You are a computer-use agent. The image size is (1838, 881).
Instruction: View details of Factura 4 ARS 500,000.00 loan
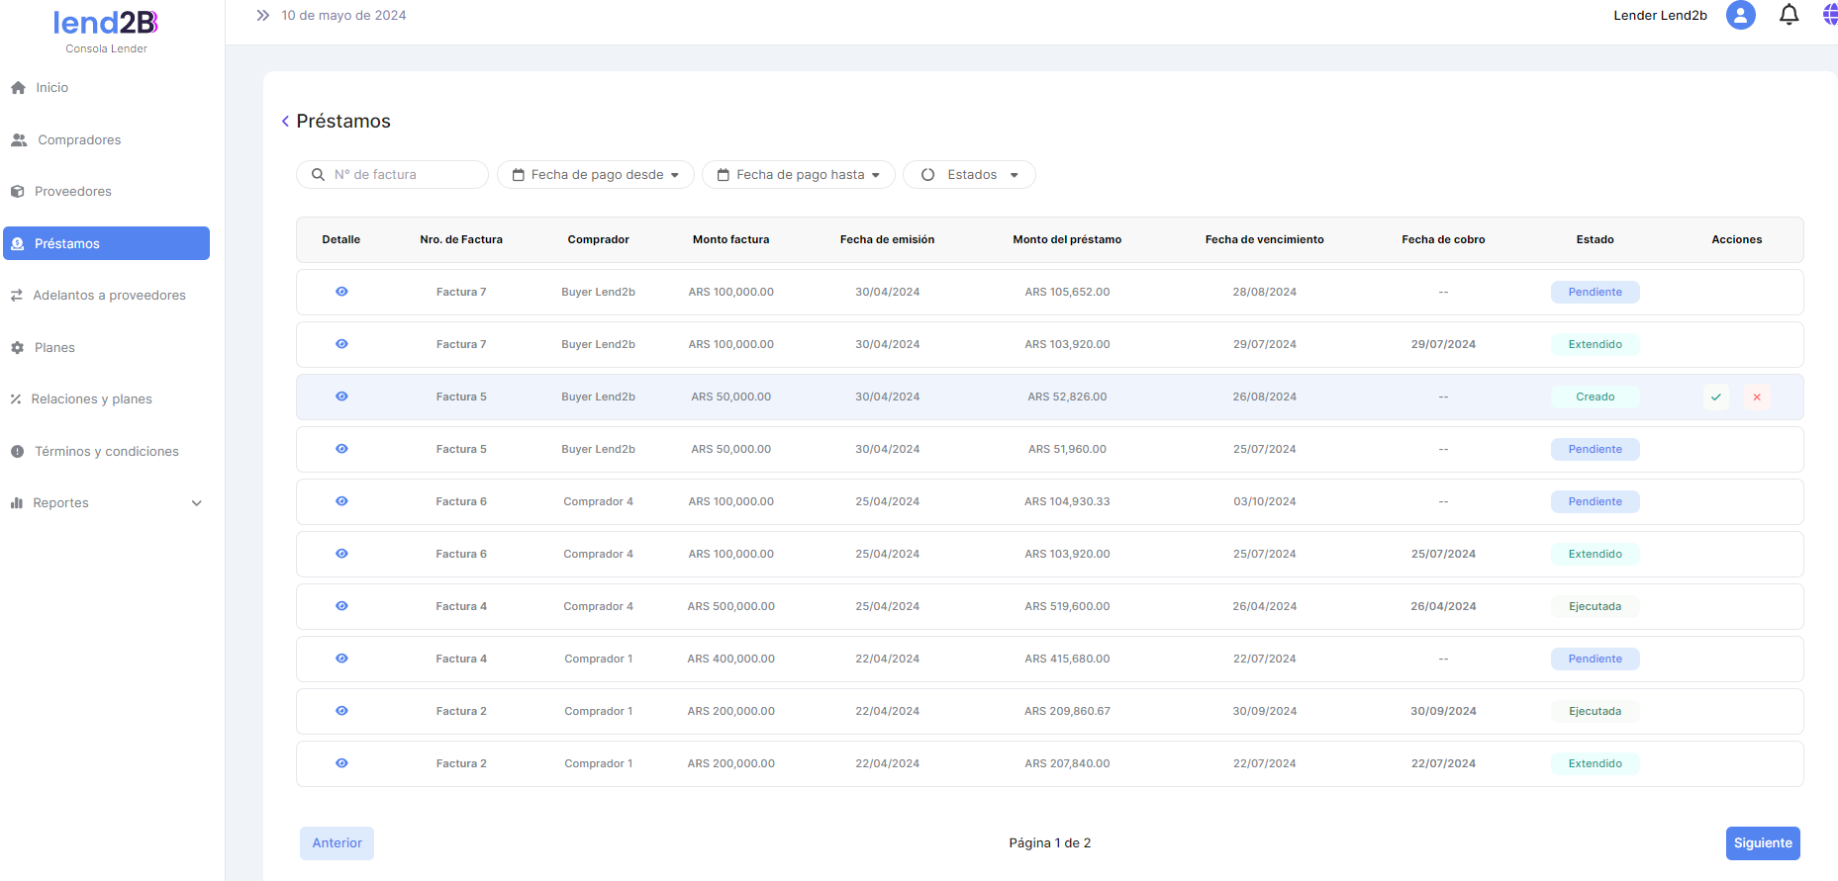tap(341, 606)
